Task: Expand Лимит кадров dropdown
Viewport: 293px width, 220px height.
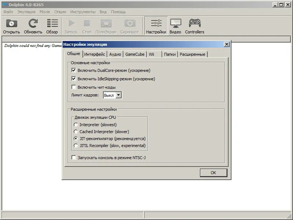Action: [x=119, y=95]
